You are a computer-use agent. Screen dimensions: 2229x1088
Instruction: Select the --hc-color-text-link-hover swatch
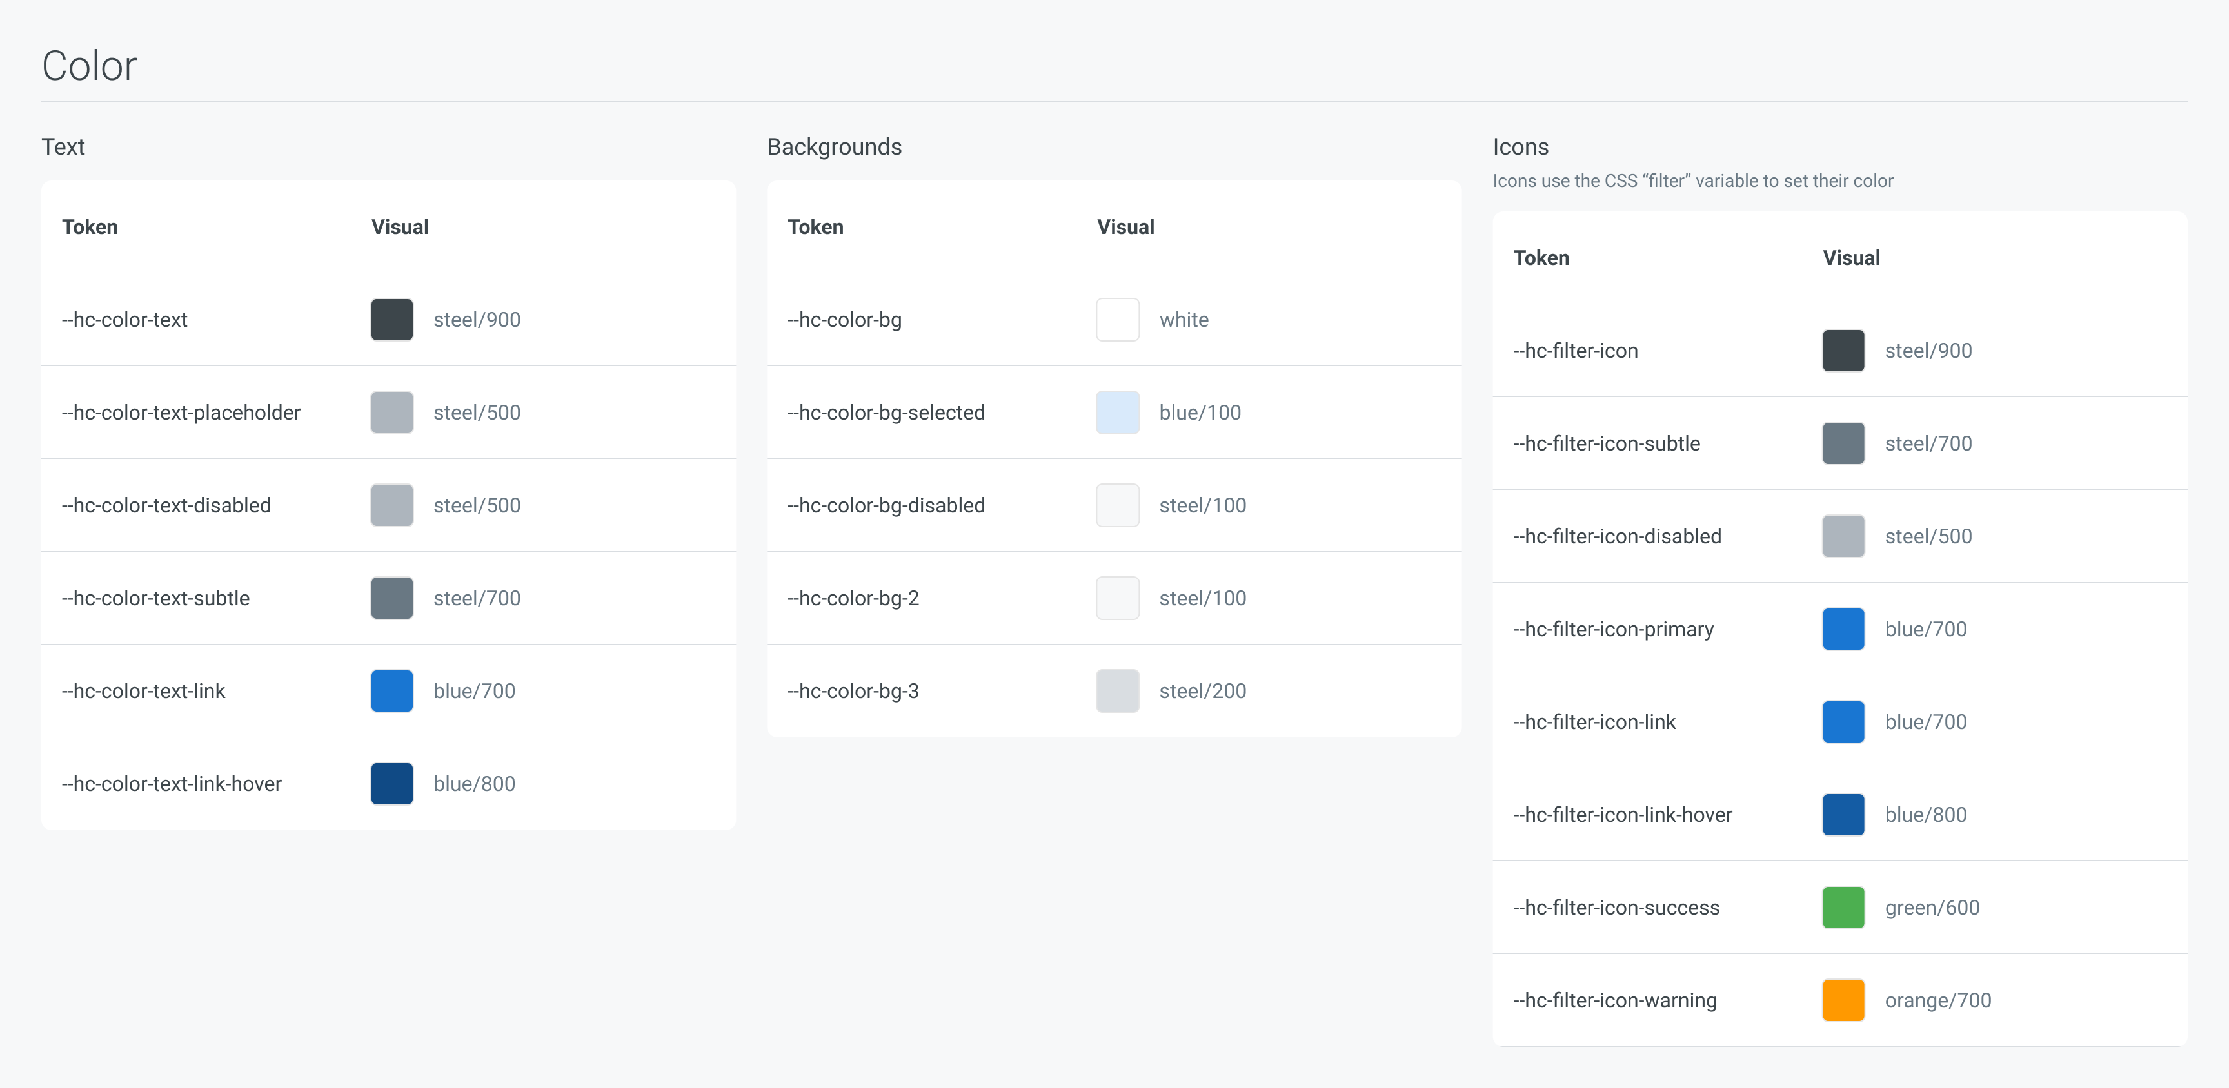pos(392,784)
